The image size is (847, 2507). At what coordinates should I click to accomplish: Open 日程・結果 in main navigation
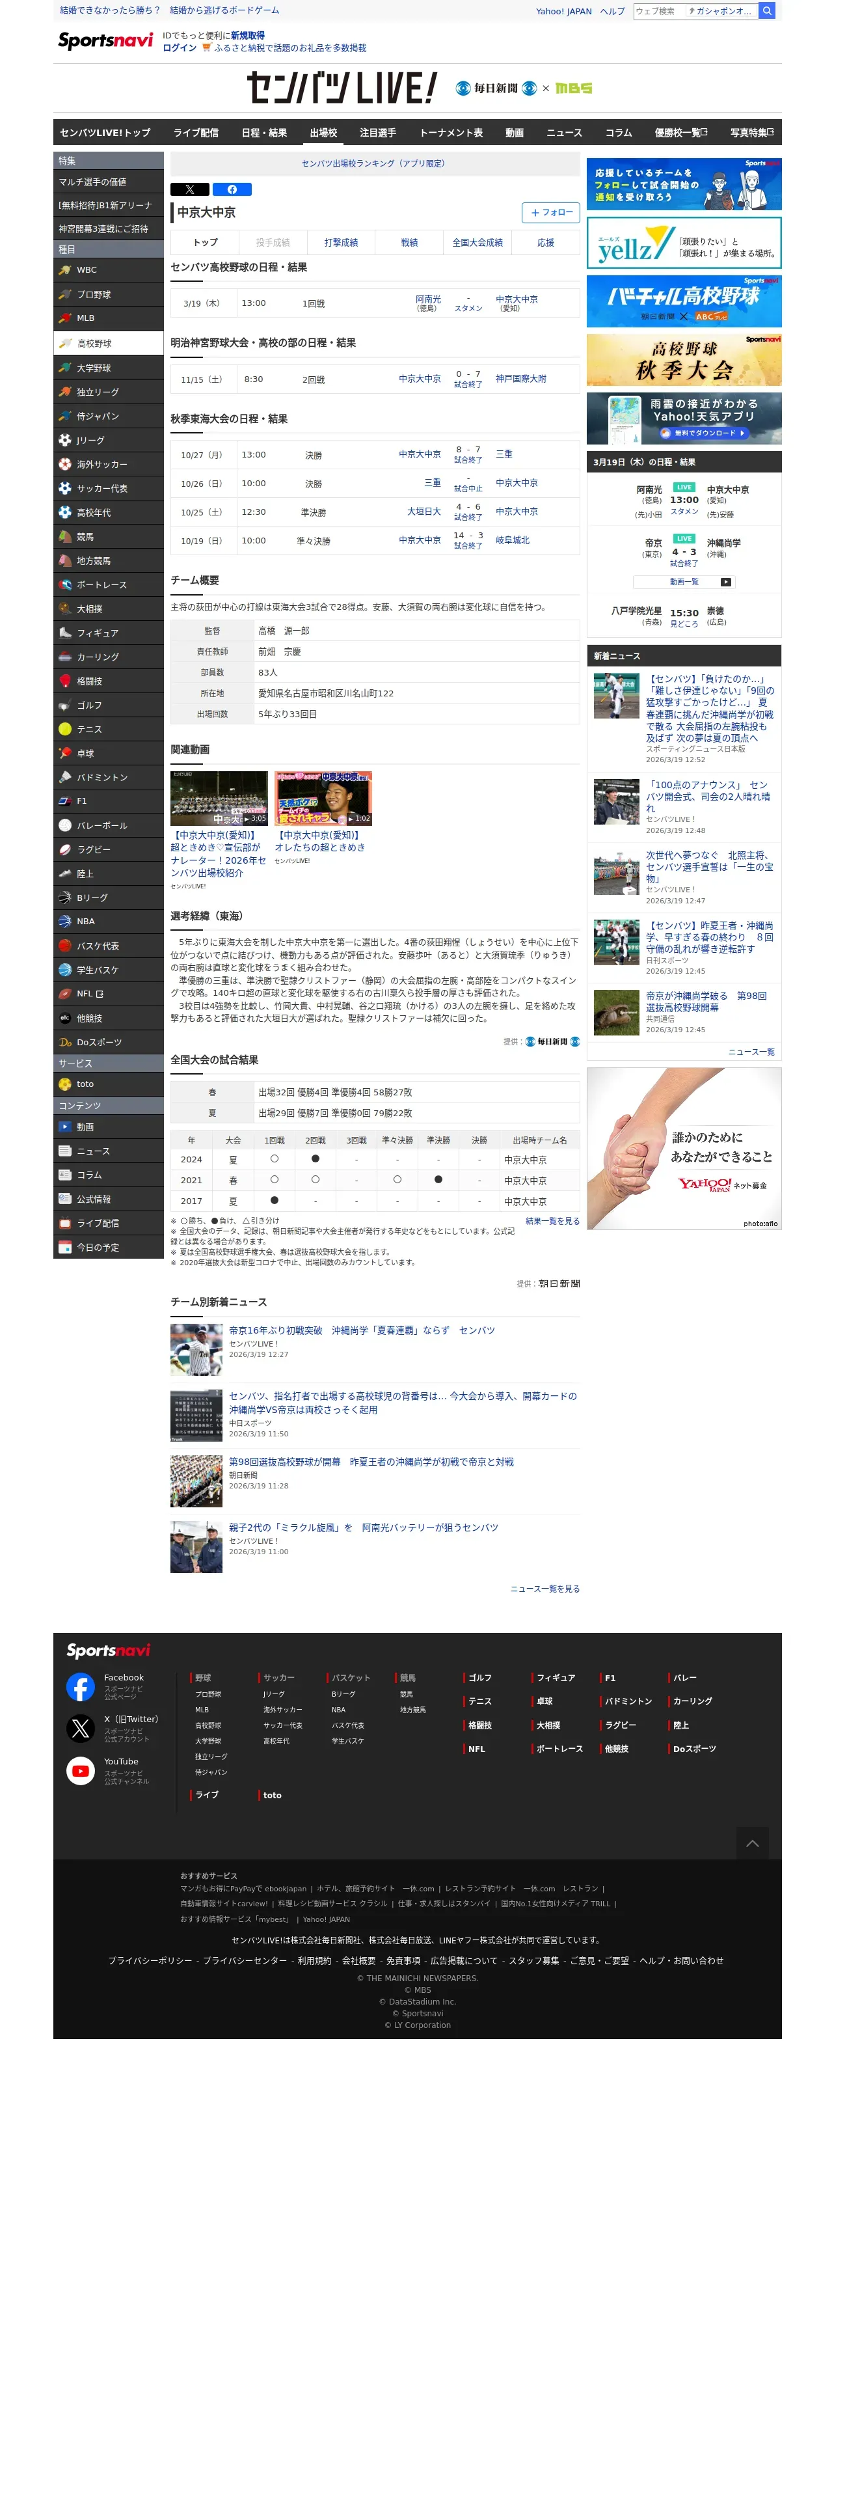(x=263, y=132)
